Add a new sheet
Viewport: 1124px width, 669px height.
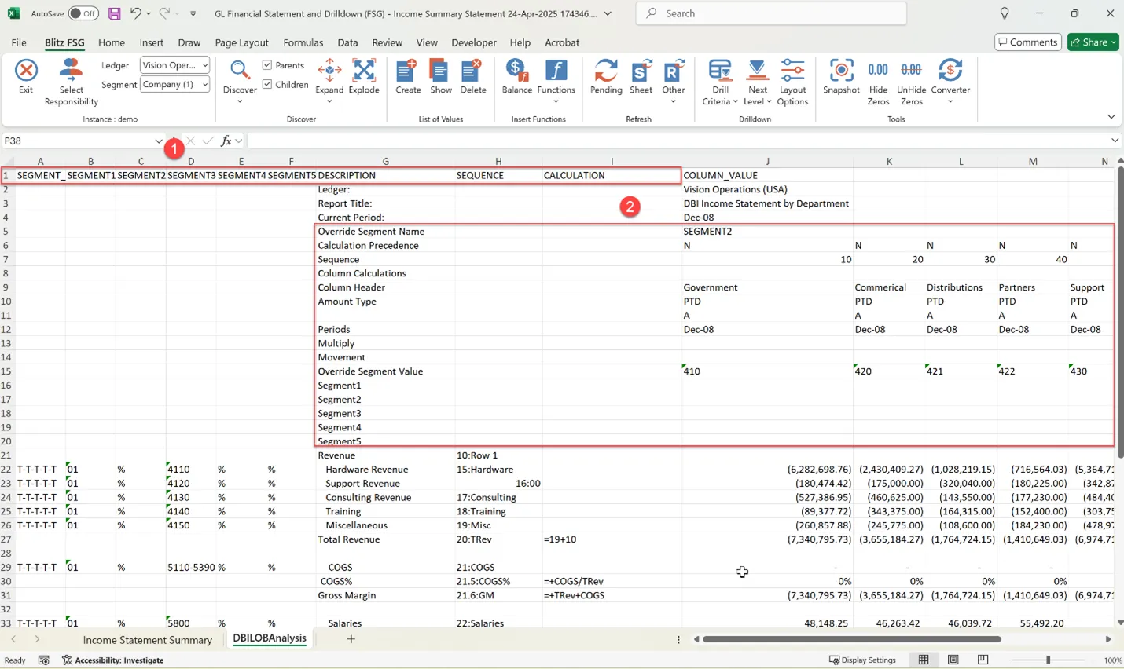point(351,639)
